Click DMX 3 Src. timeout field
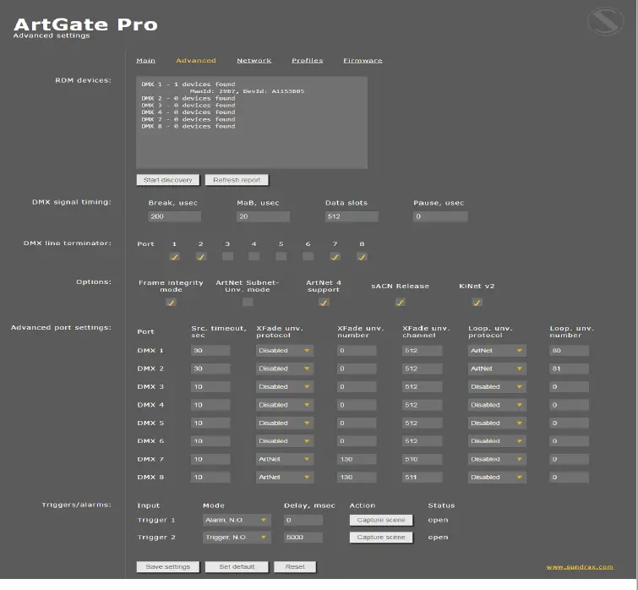 210,386
